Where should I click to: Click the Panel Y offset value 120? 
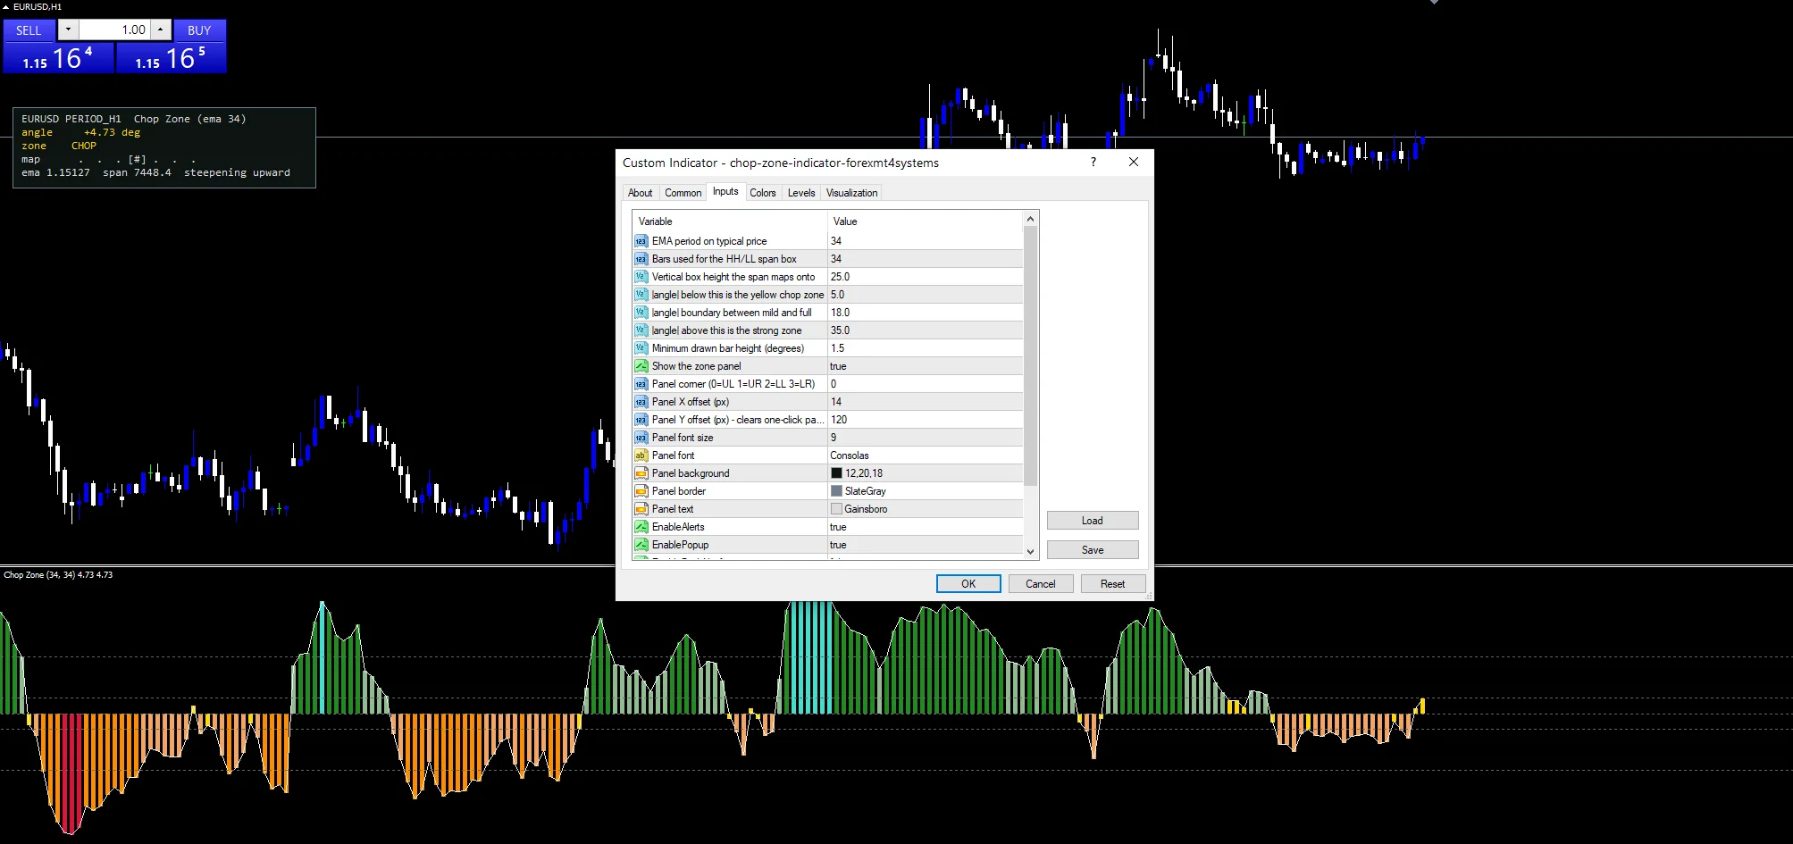pos(925,420)
